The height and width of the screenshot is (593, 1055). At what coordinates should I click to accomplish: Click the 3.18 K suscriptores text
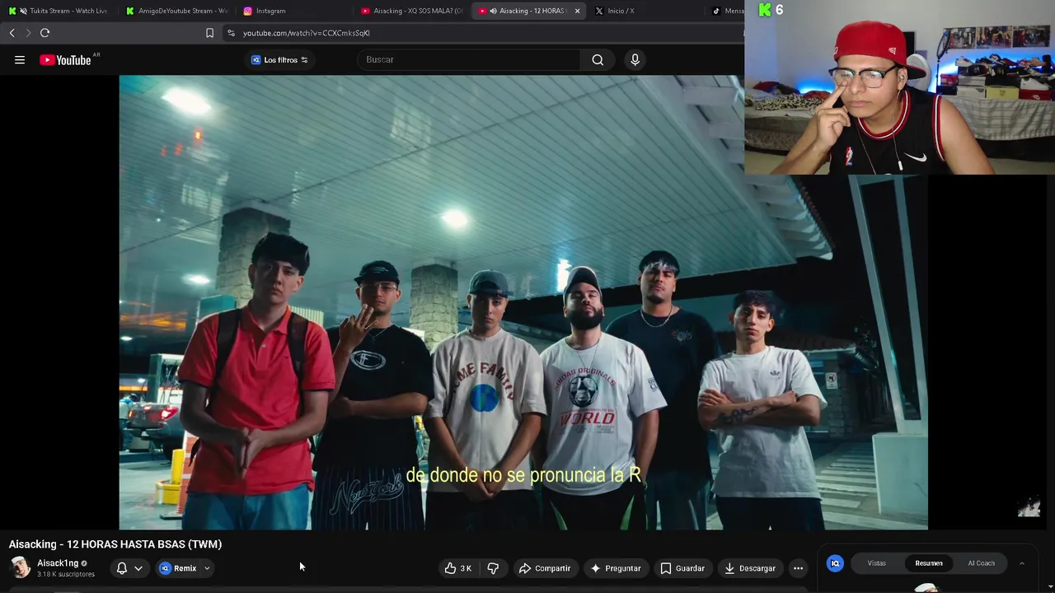pyautogui.click(x=66, y=574)
